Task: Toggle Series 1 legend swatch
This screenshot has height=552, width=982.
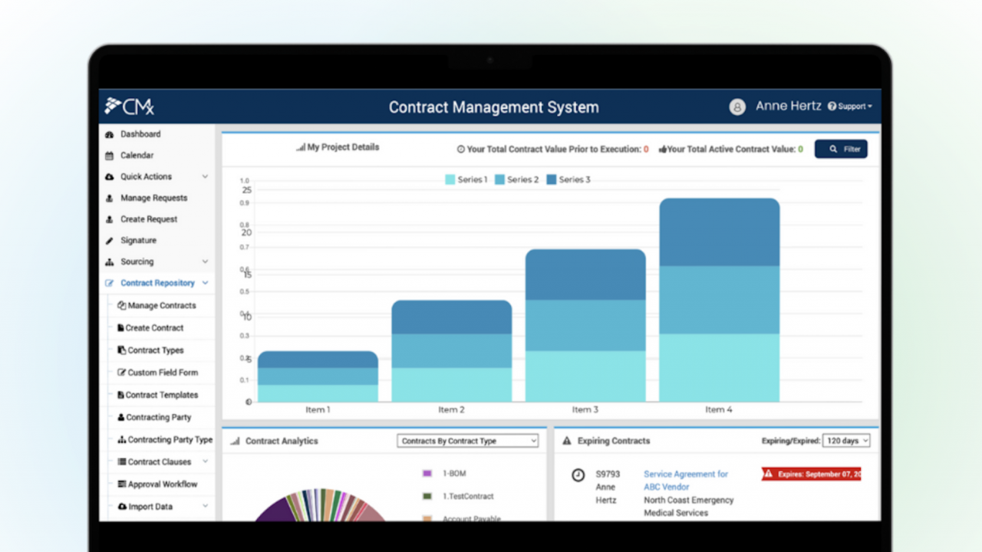Action: point(450,179)
